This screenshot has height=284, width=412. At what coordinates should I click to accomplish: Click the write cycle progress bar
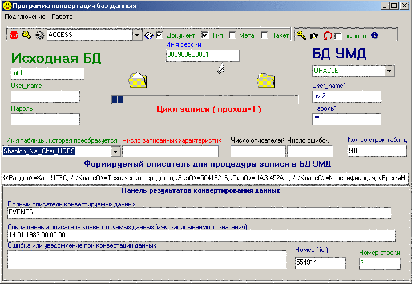(x=204, y=100)
